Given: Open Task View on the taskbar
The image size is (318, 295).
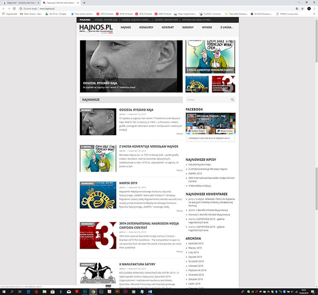Looking at the screenshot, I should pyautogui.click(x=20, y=292).
